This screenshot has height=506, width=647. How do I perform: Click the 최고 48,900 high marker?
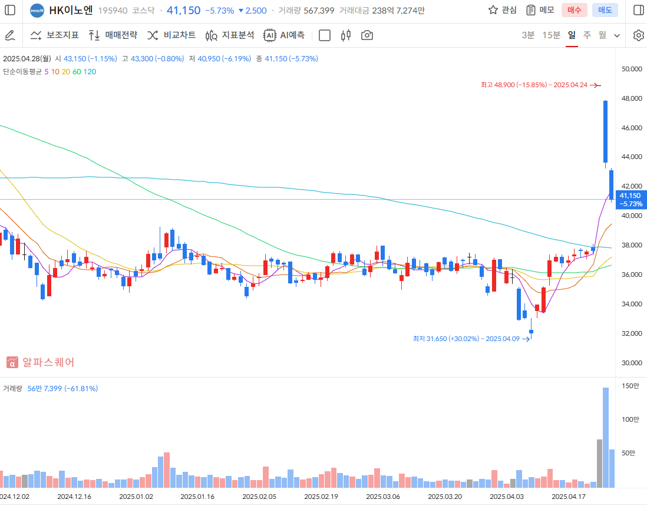540,85
